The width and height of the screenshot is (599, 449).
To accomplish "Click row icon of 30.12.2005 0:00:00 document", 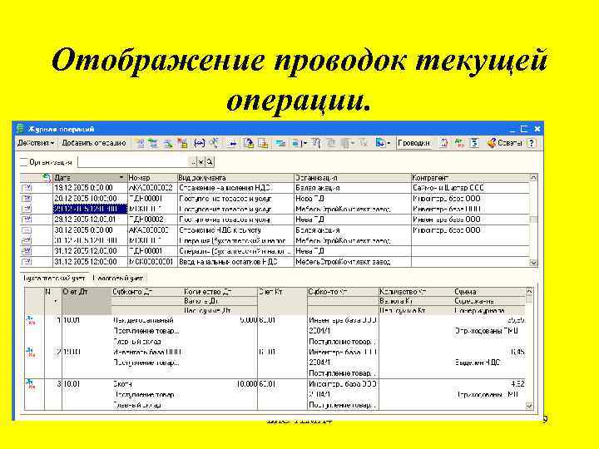I will tap(27, 230).
